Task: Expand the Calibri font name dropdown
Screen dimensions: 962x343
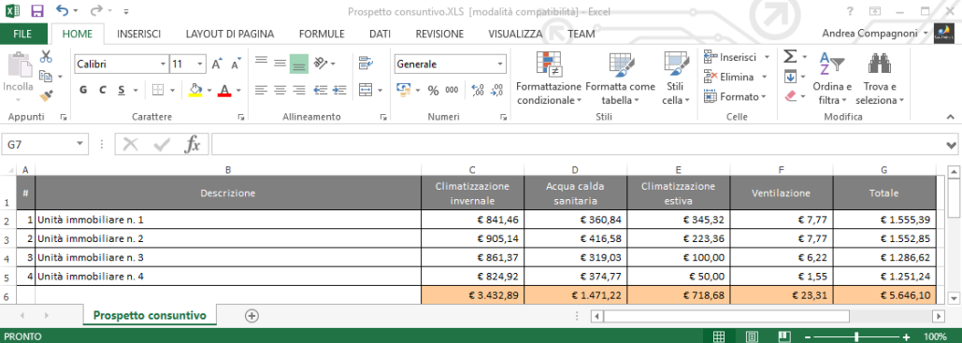Action: (163, 64)
